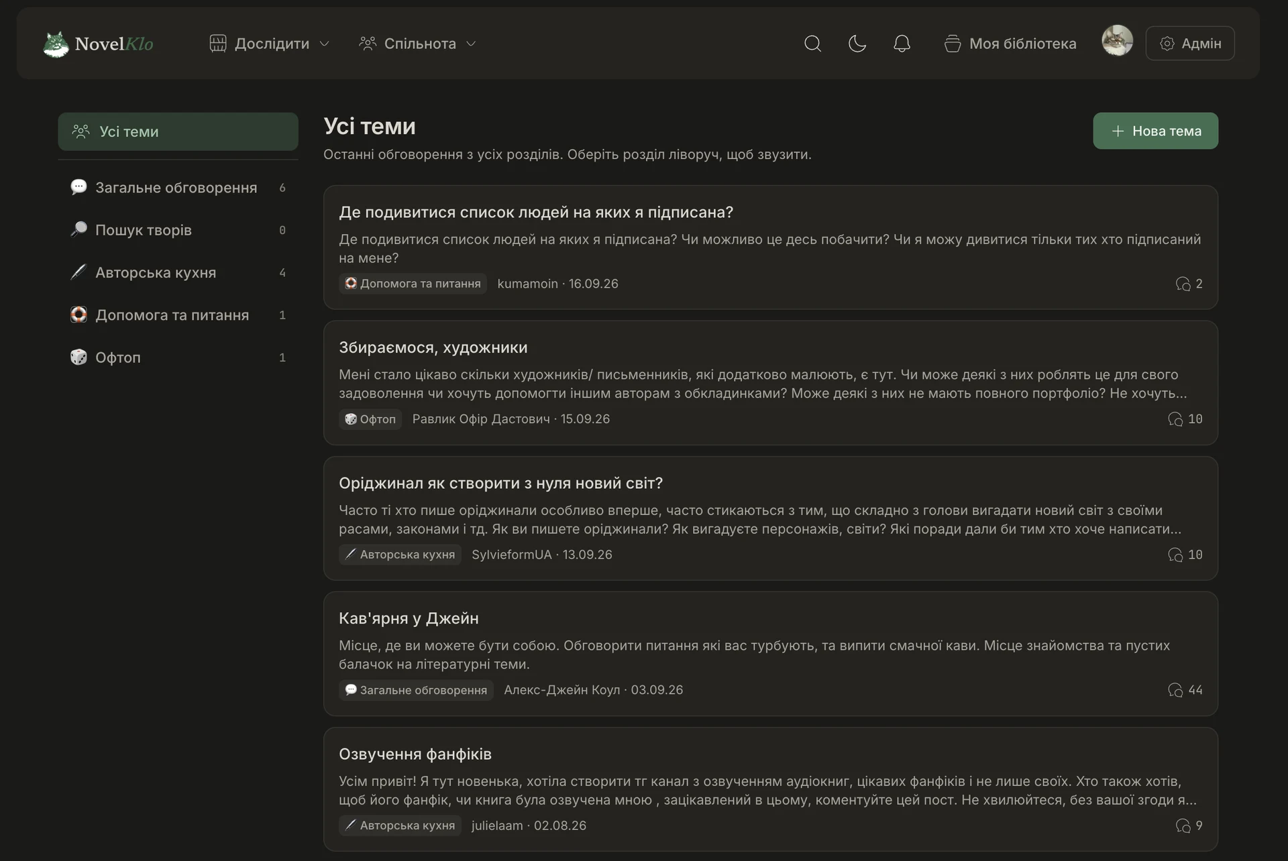This screenshot has width=1288, height=861.
Task: Open the search magnifier icon
Action: [812, 44]
